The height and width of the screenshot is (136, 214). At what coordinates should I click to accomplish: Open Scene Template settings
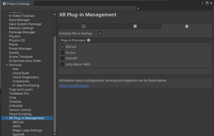tap(21, 57)
